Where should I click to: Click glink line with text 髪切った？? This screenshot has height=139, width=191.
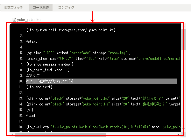(x=103, y=98)
